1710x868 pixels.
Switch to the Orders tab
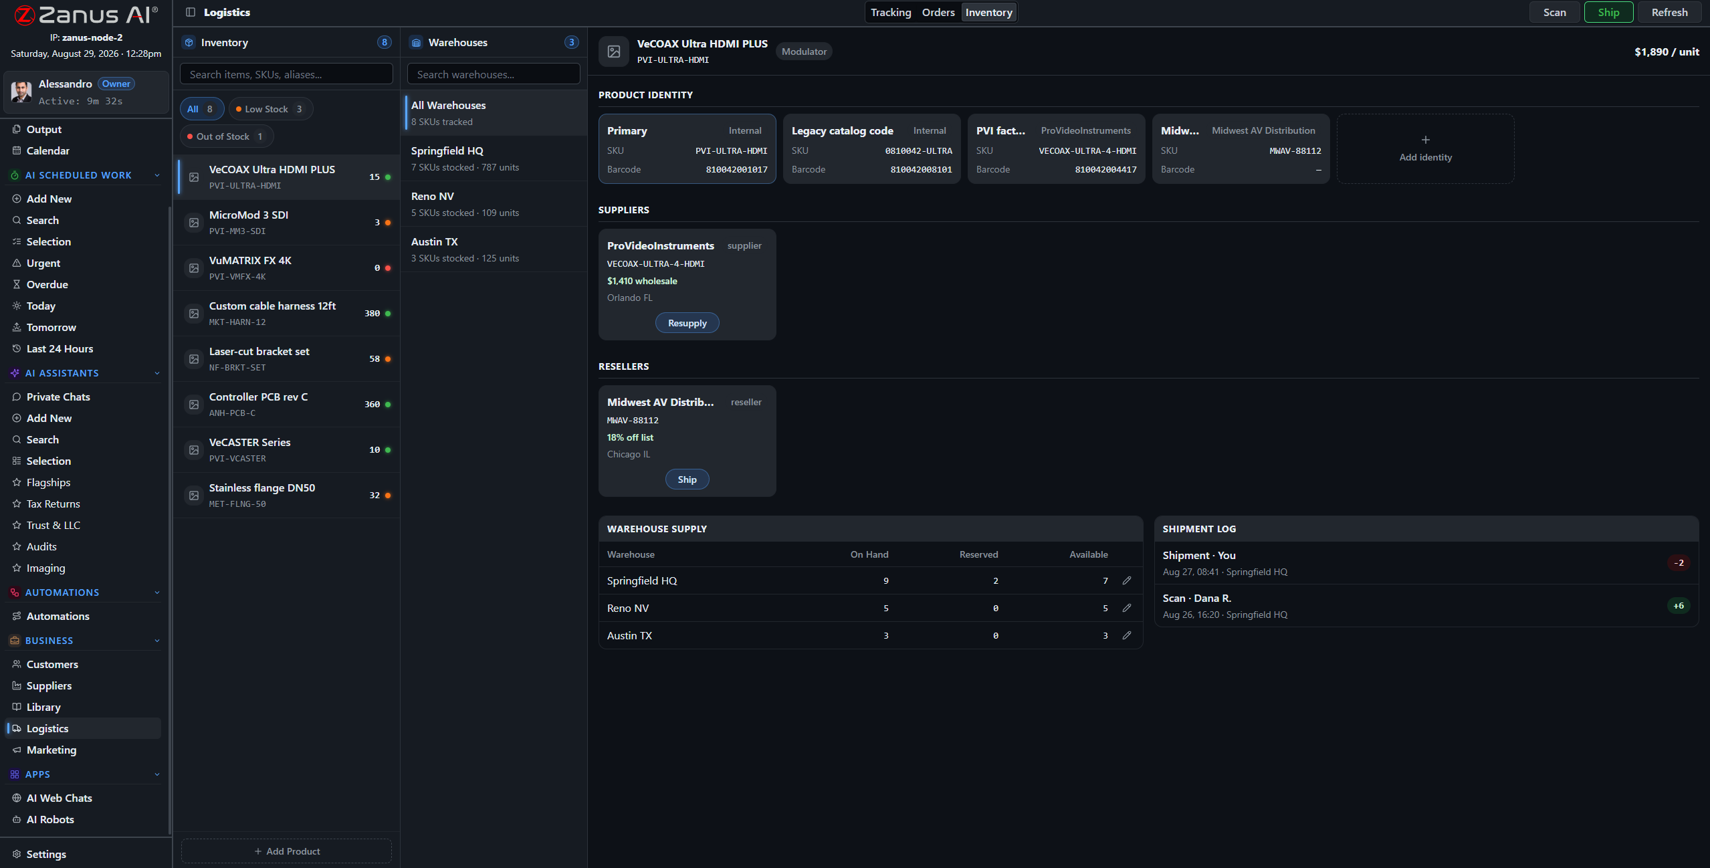tap(938, 12)
